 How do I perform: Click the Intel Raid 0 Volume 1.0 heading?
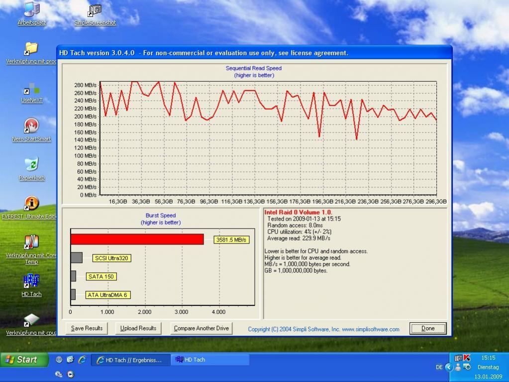click(298, 212)
